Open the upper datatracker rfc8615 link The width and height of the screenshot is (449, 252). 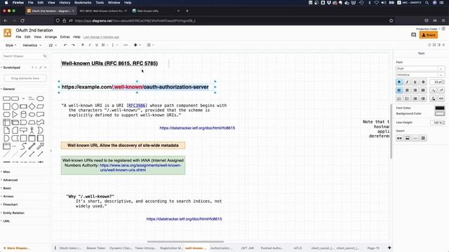point(197,128)
